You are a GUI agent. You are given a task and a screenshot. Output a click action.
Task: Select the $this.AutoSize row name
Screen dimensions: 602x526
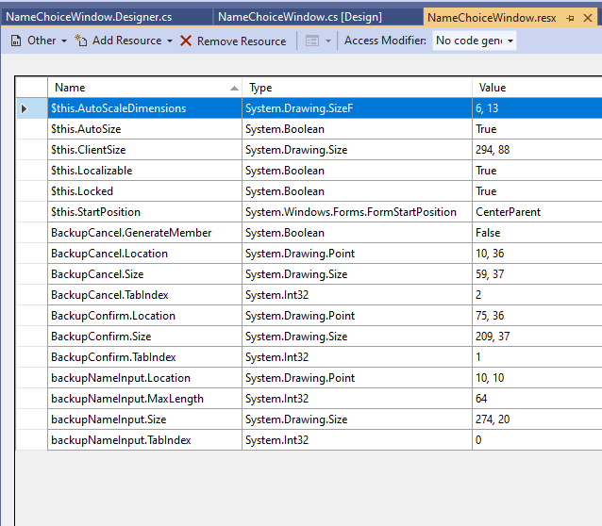pos(144,129)
